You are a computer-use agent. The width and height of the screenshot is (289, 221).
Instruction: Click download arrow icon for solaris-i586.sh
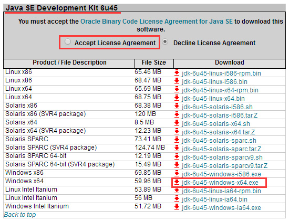click(177, 106)
